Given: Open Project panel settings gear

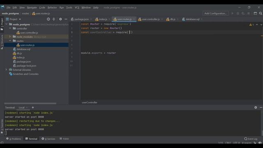Looking at the screenshot, I should [x=60, y=19].
